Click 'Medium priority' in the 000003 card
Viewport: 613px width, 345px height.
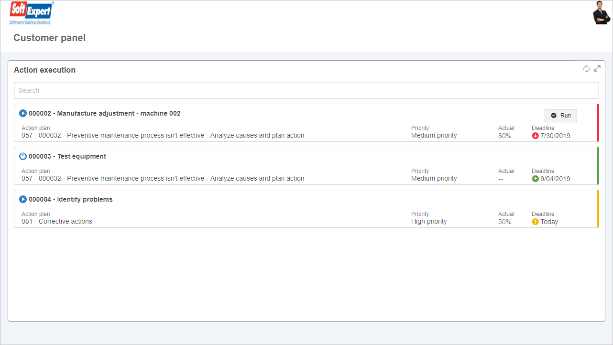tap(434, 179)
